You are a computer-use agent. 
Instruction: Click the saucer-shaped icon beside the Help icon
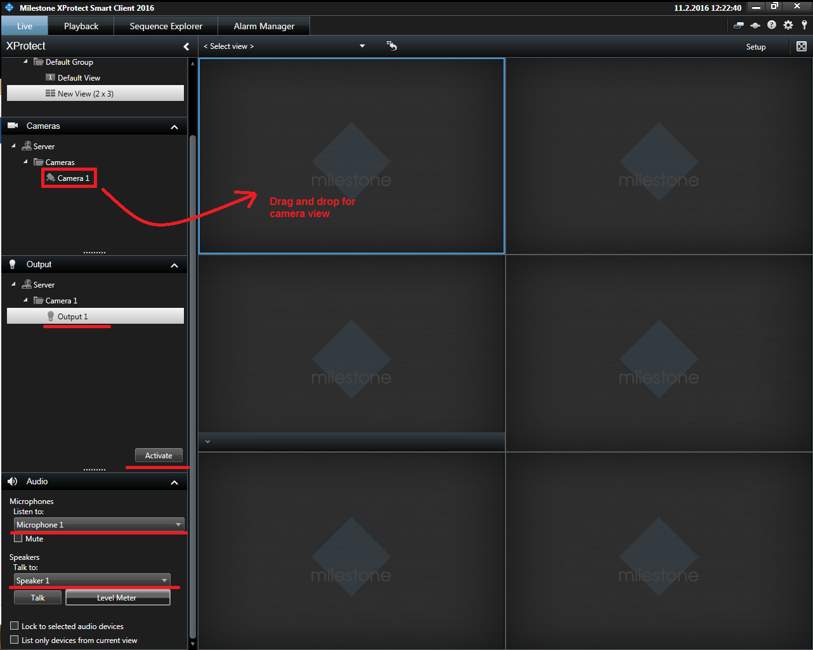[x=755, y=25]
